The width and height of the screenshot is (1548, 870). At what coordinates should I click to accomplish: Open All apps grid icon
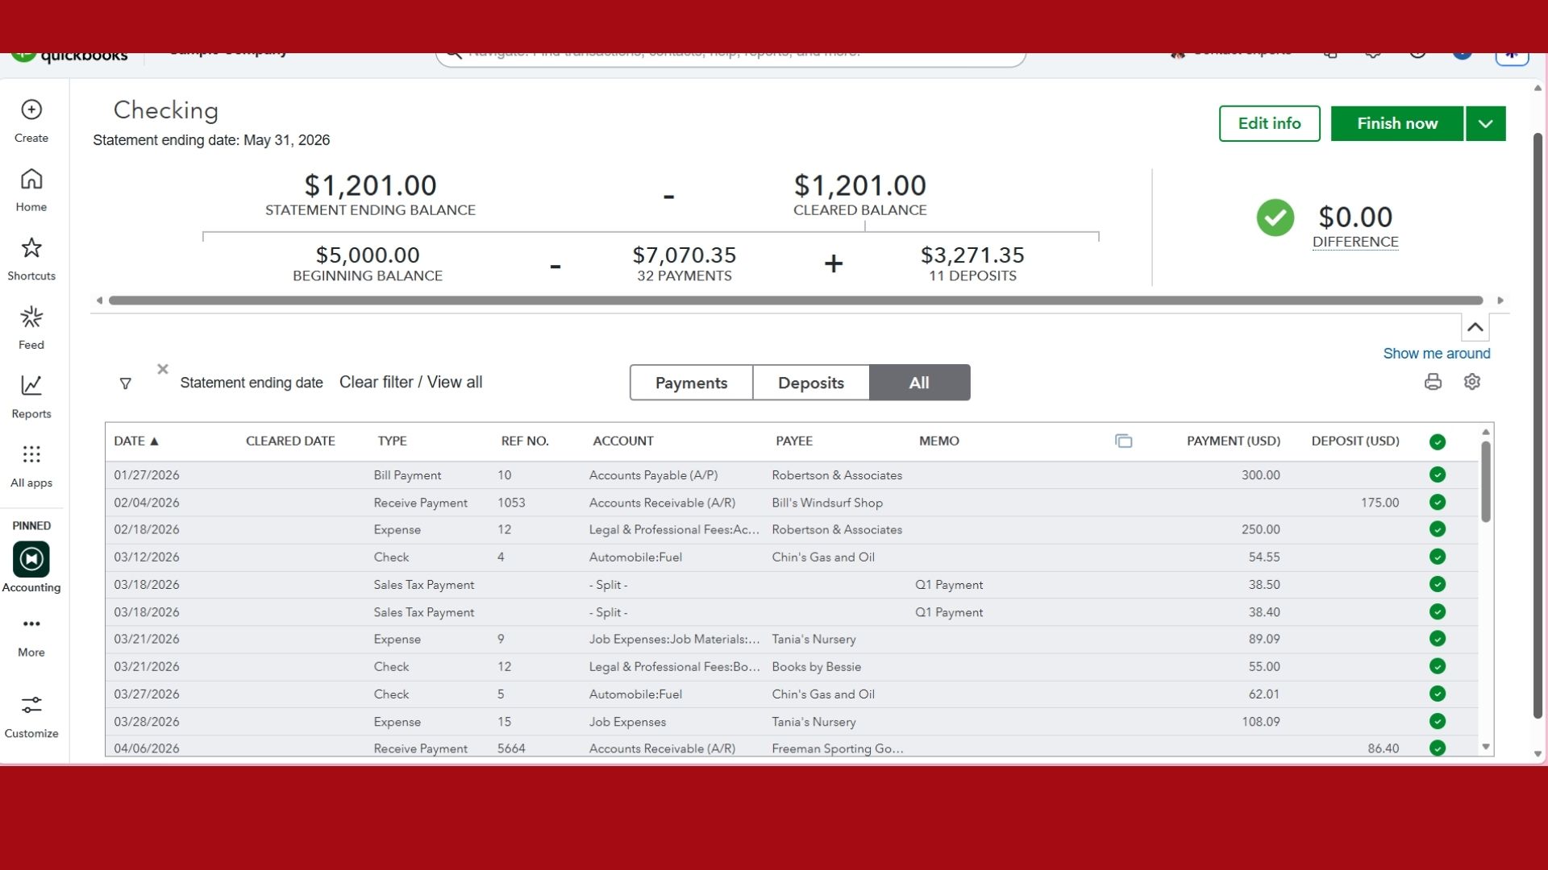click(x=31, y=454)
